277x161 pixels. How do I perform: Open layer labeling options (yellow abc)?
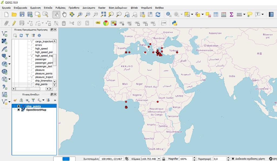(x=98, y=23)
